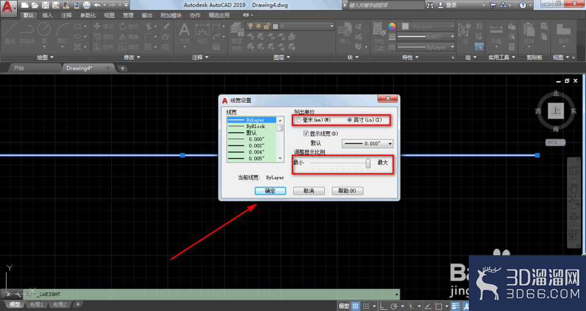Toggle the display lineweight checkbox
Image resolution: width=586 pixels, height=311 pixels.
click(x=306, y=133)
